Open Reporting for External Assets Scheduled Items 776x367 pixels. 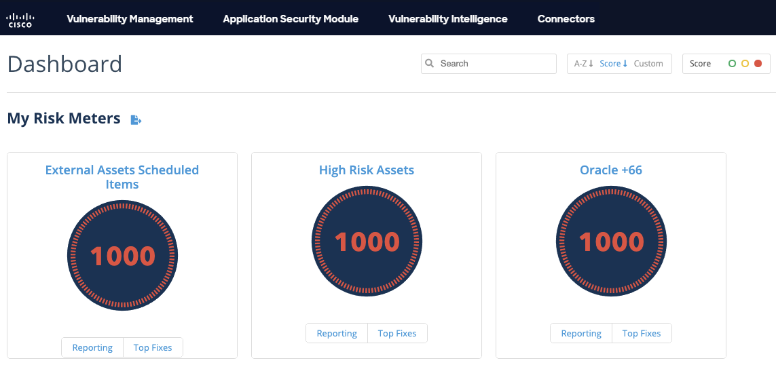click(x=92, y=347)
